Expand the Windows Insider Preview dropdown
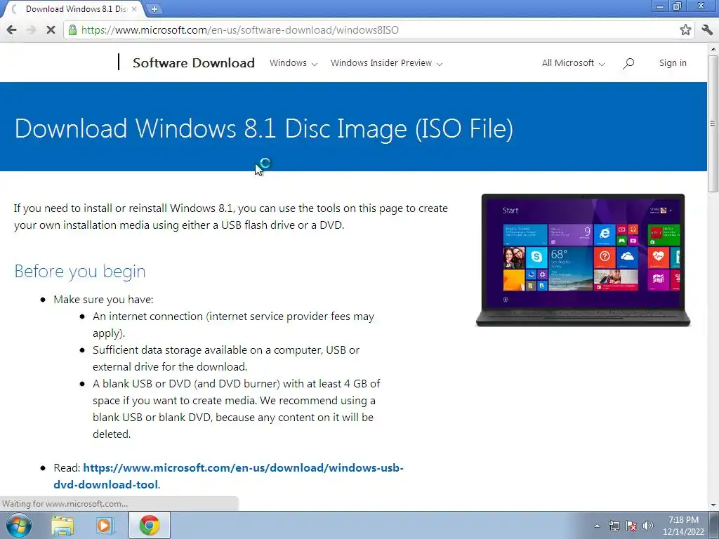Viewport: 719px width, 539px height. [x=387, y=63]
